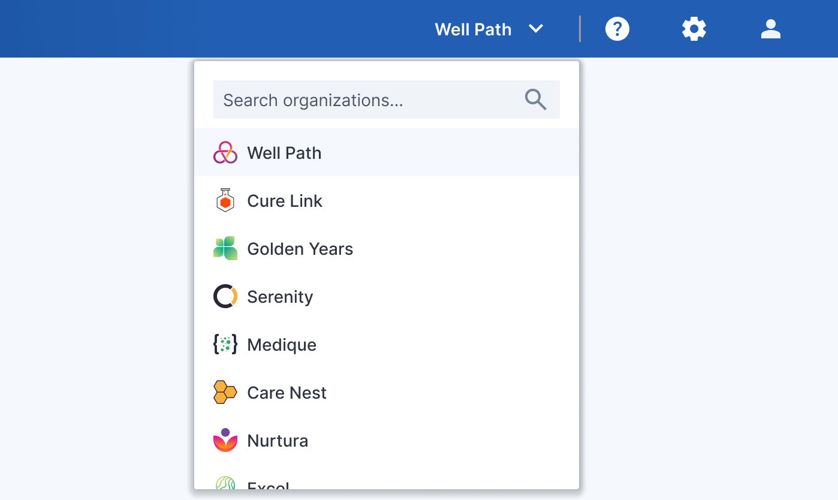The image size is (838, 500).
Task: Switch to Serenity organization
Action: [x=280, y=297]
